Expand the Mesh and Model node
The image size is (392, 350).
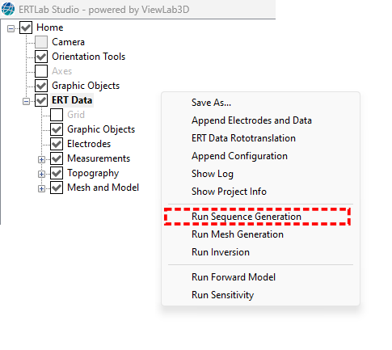(41, 188)
